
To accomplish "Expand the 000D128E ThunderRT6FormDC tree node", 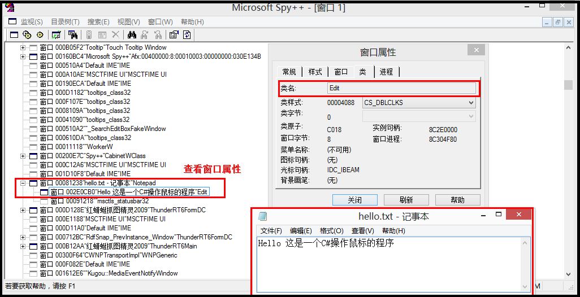I will [x=23, y=210].
